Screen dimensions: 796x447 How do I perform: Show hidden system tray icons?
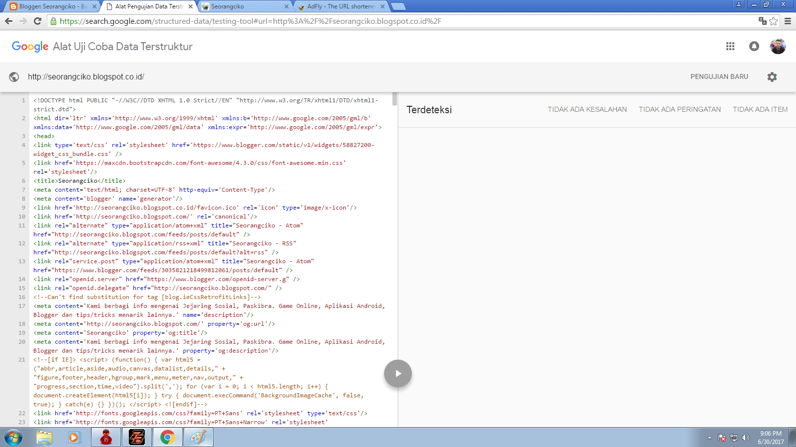click(709, 438)
